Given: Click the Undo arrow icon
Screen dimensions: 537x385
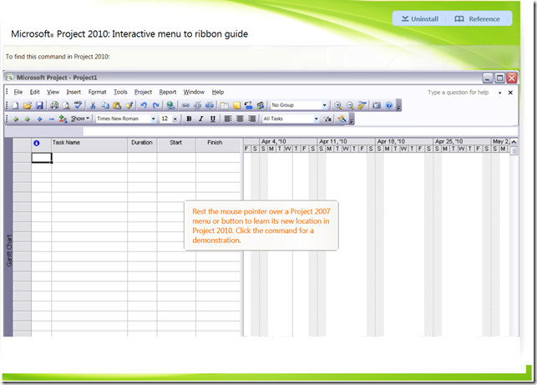Looking at the screenshot, I should point(144,105).
